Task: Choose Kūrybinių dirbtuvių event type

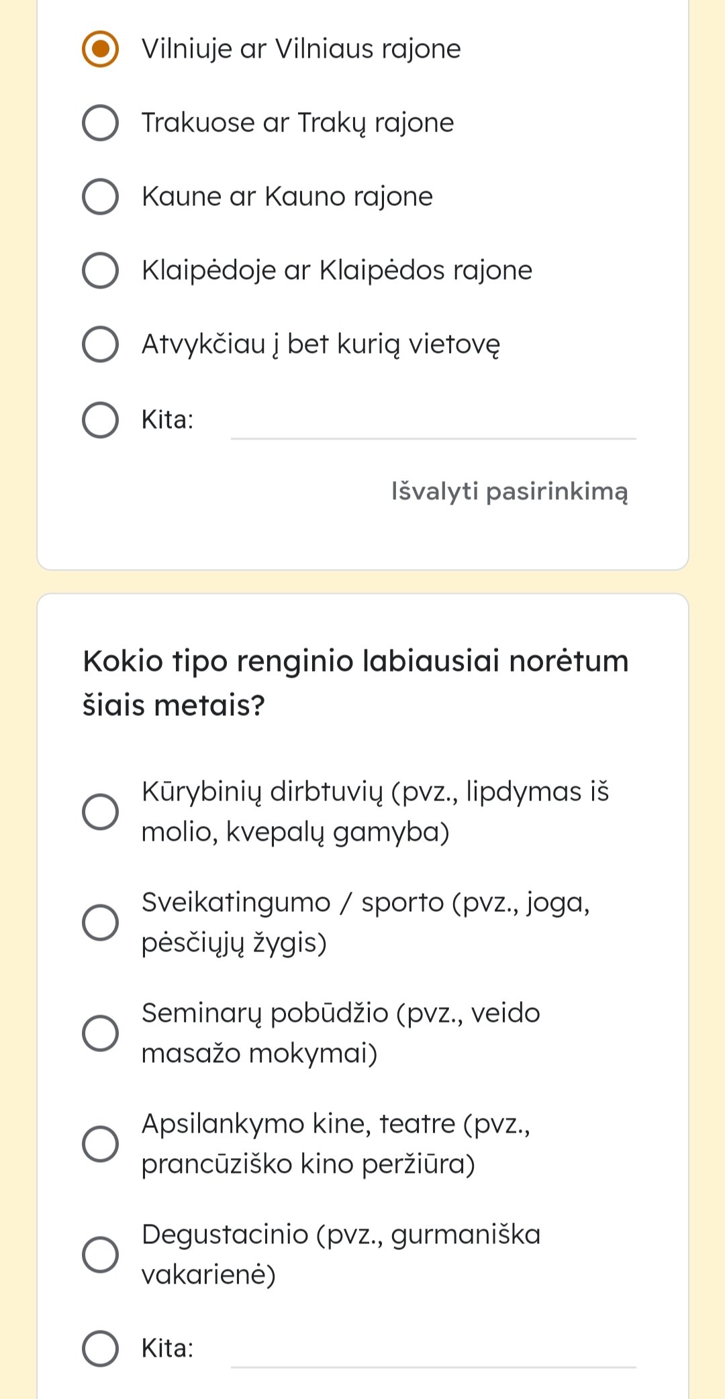Action: [x=100, y=812]
